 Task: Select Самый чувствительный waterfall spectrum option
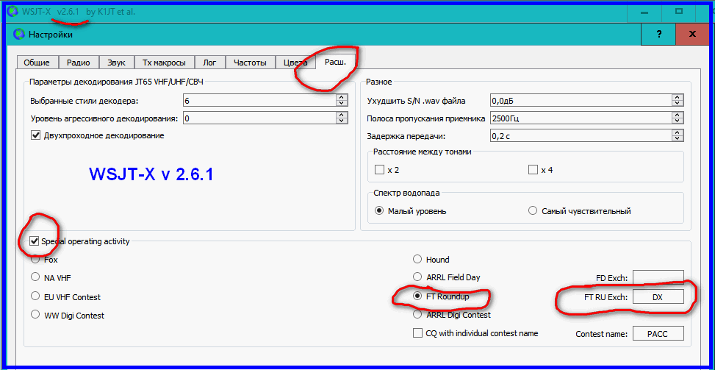533,211
